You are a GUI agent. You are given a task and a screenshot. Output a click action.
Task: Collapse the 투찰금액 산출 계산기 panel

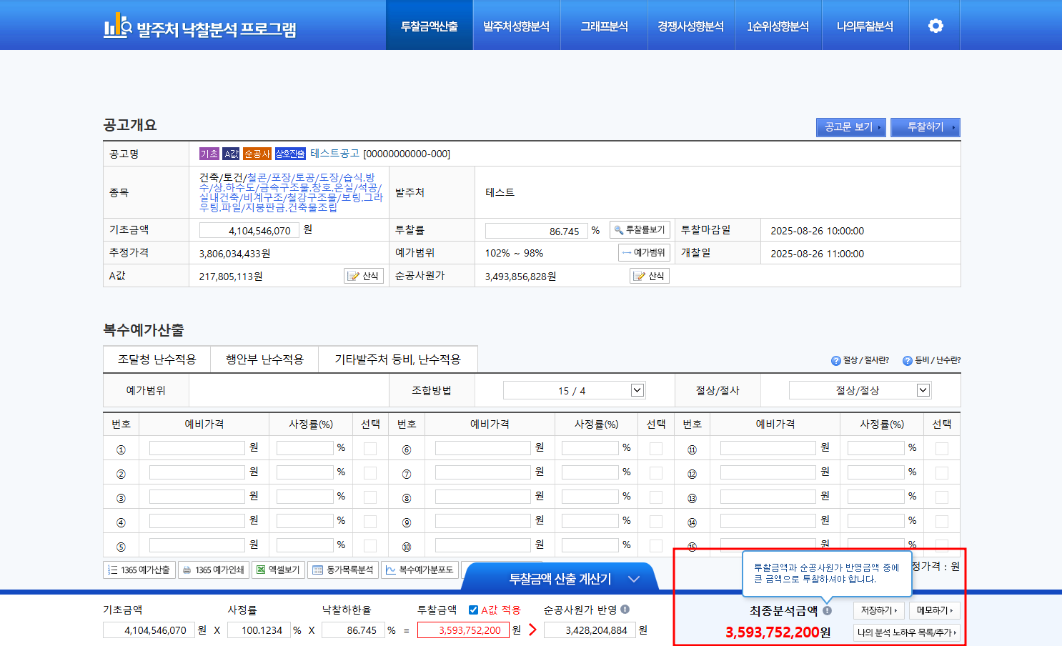click(x=633, y=579)
